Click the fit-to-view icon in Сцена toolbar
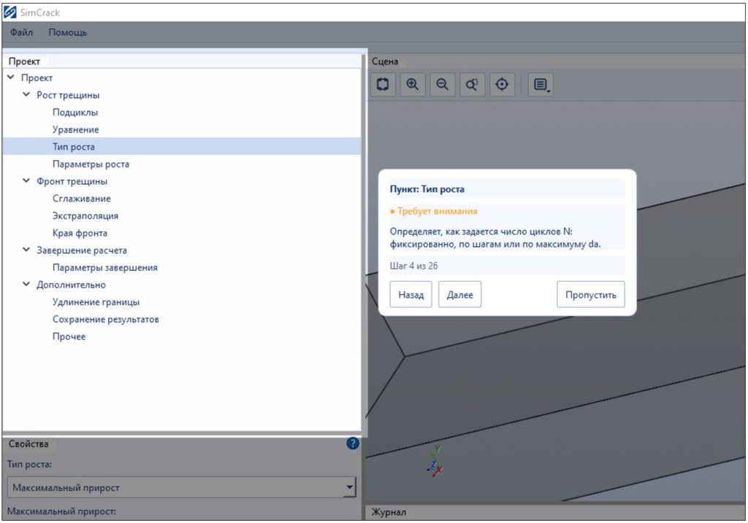 pyautogui.click(x=383, y=85)
